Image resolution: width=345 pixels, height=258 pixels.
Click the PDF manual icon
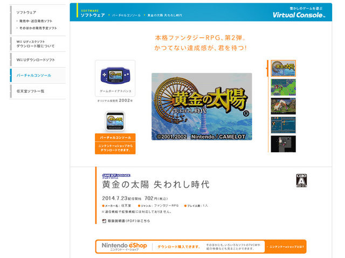coord(104,221)
